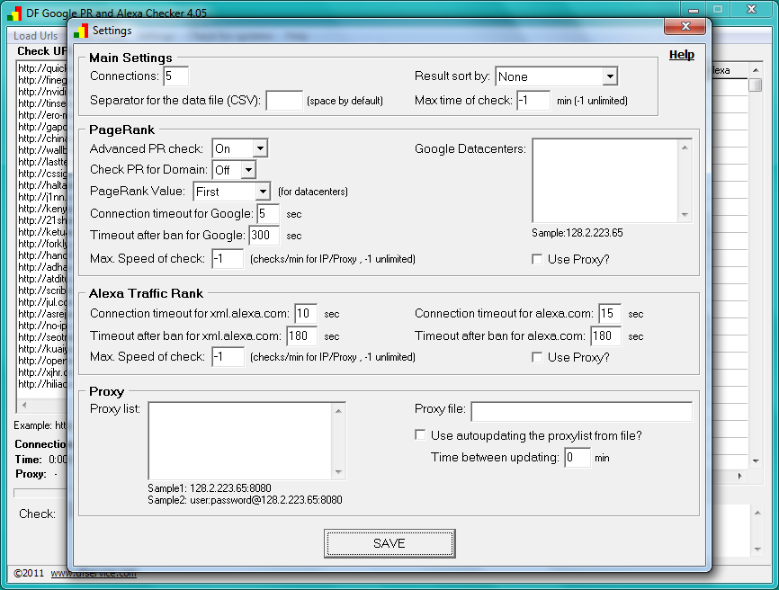
Task: Close the DF Google PR Checker main window
Action: click(752, 9)
